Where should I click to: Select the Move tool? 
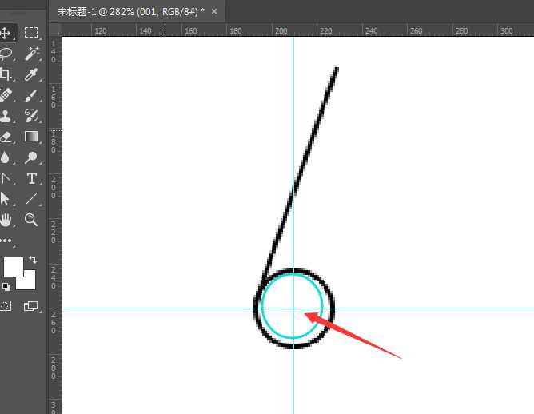point(6,33)
